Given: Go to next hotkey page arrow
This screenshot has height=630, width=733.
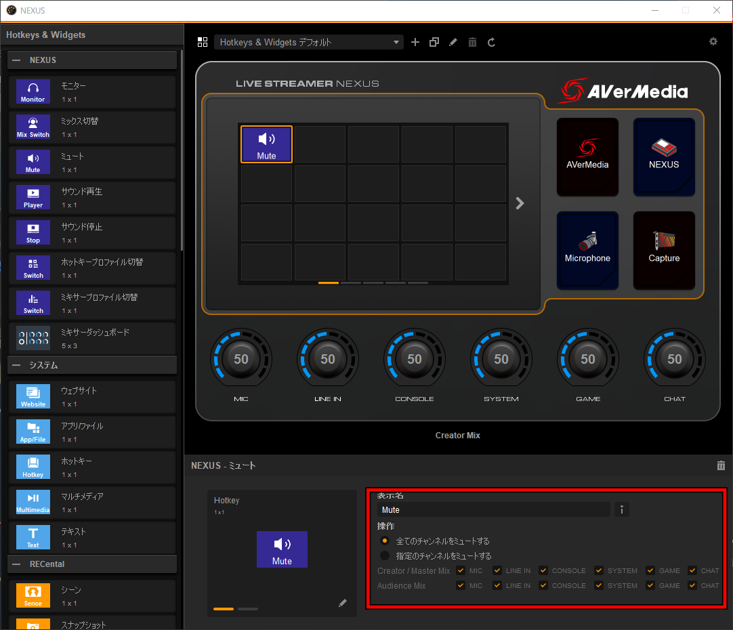Looking at the screenshot, I should (520, 203).
